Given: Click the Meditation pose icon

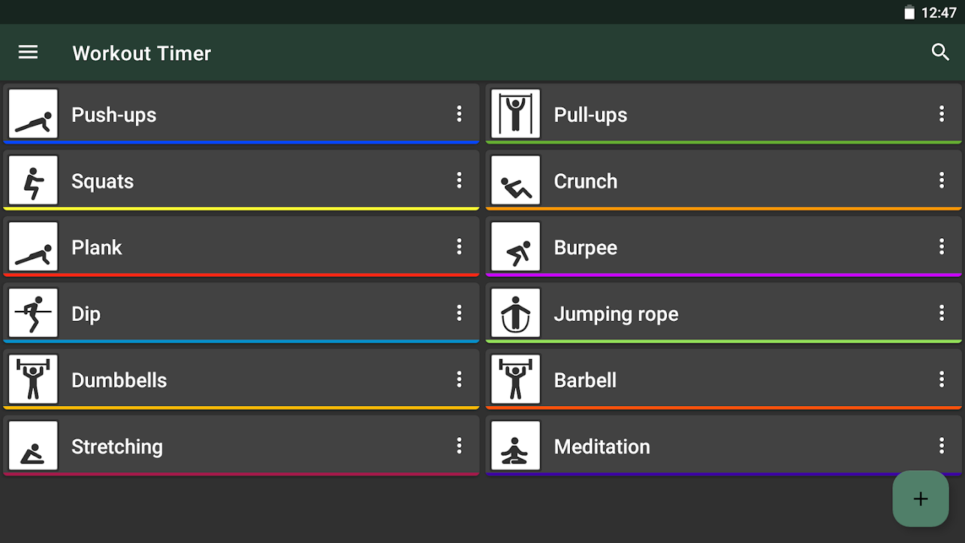Looking at the screenshot, I should coord(516,446).
